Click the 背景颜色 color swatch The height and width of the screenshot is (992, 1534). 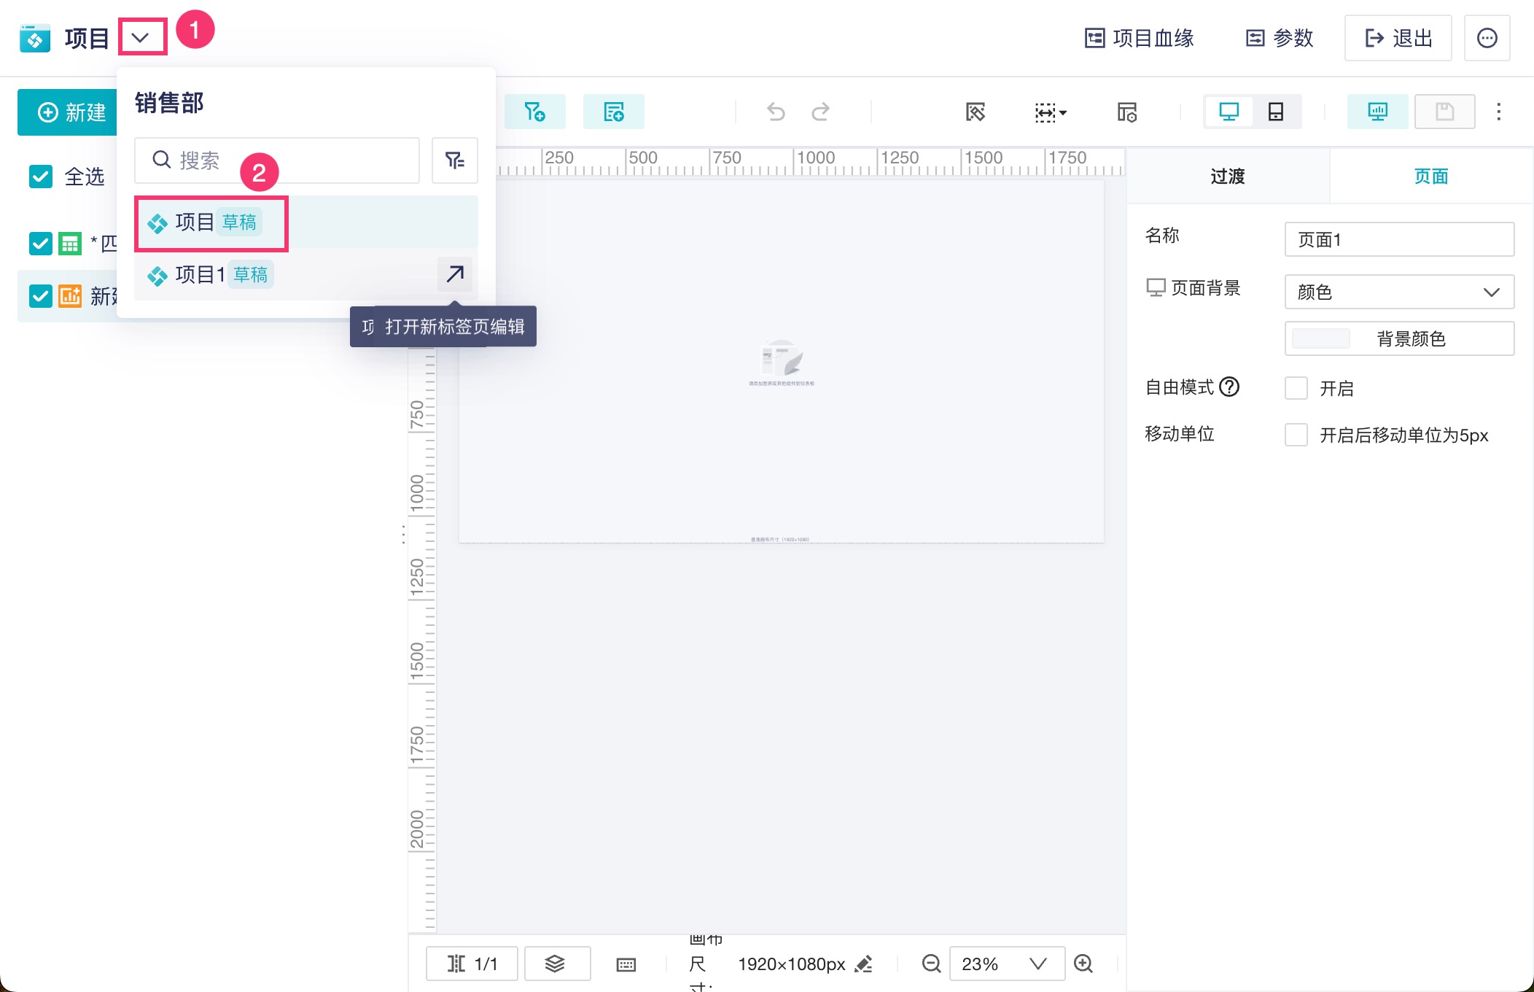tap(1320, 338)
